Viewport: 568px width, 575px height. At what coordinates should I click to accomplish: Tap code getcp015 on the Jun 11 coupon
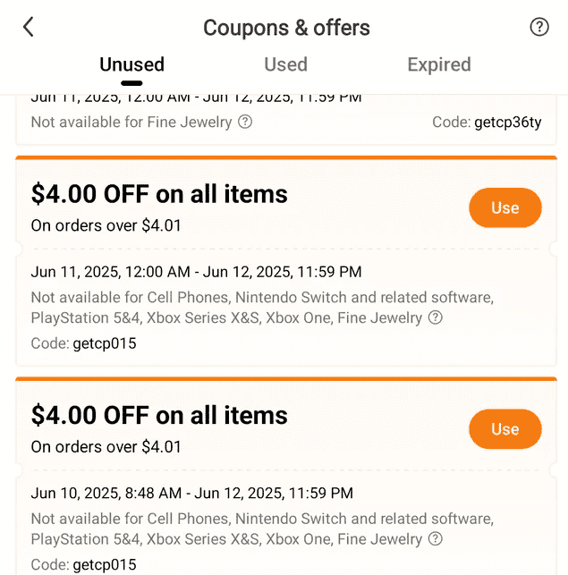pos(105,343)
